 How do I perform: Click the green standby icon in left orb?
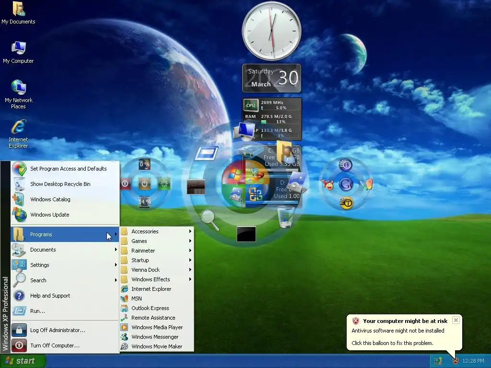tap(164, 184)
